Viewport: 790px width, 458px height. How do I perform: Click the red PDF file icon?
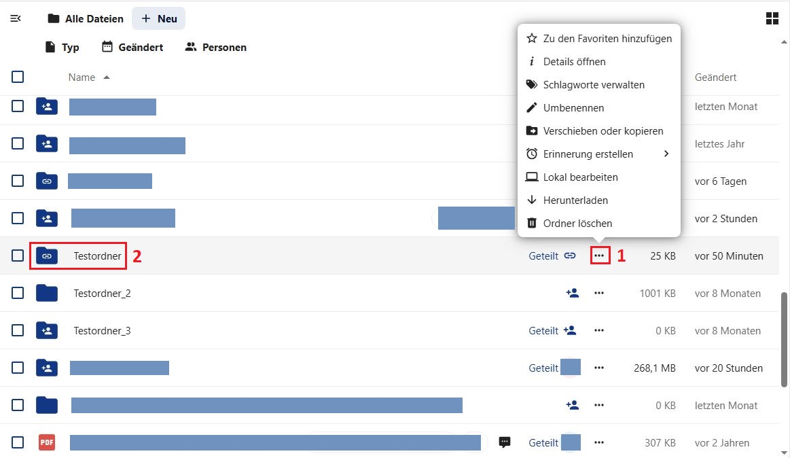[x=47, y=442]
